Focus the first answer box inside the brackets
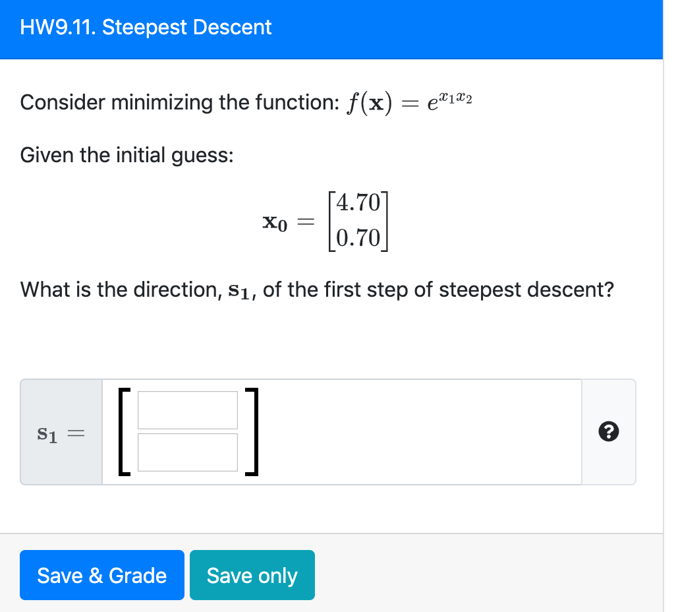 pos(188,410)
